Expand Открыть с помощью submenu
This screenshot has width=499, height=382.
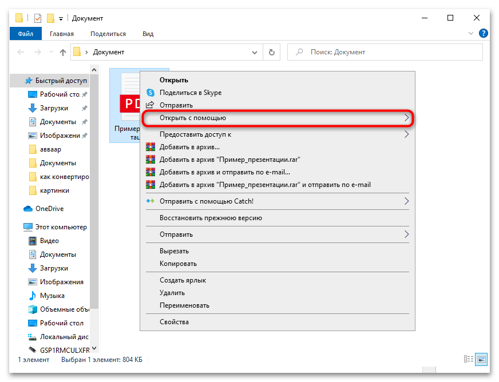tap(278, 118)
